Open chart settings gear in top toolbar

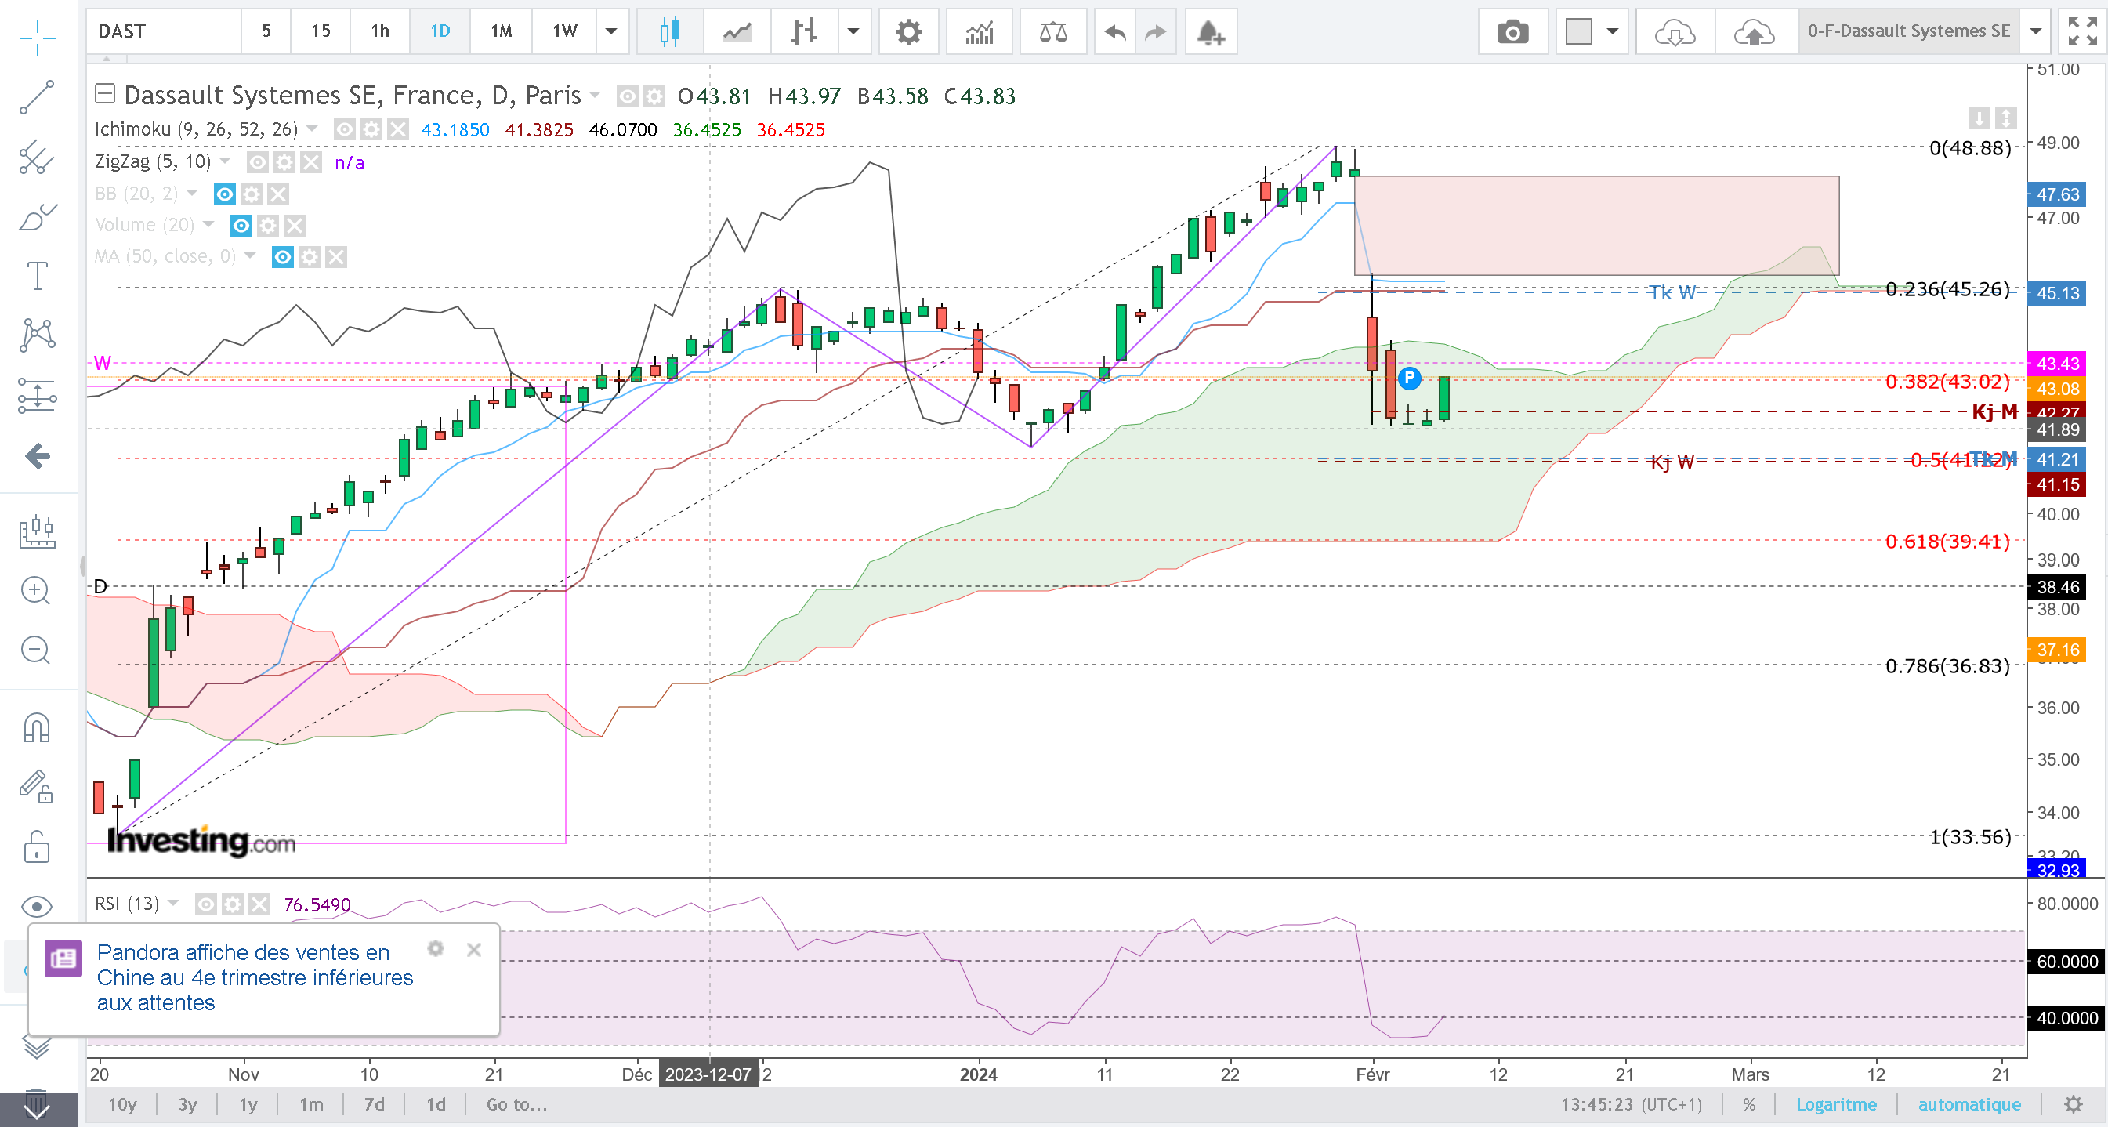[x=907, y=32]
